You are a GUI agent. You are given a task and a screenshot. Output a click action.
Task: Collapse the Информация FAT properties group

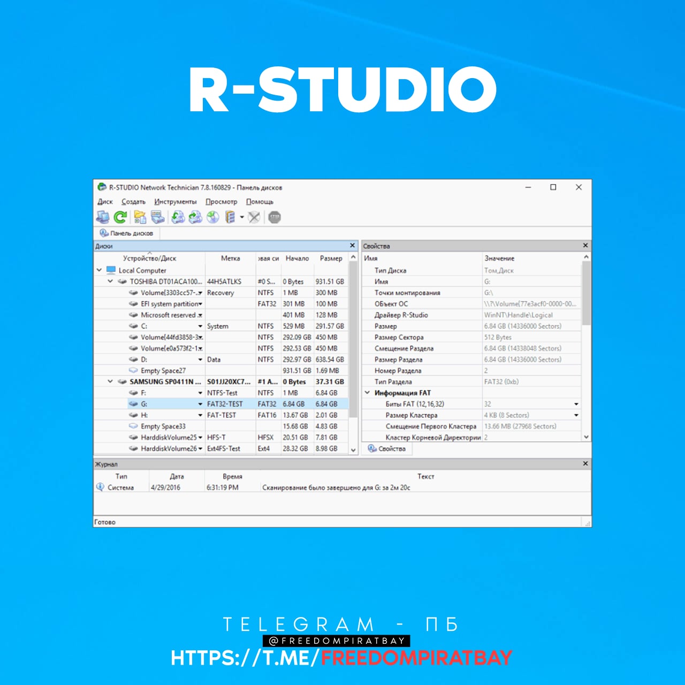point(368,393)
